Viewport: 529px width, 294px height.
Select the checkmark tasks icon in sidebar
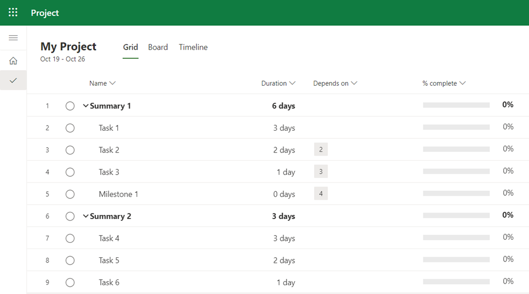point(13,80)
